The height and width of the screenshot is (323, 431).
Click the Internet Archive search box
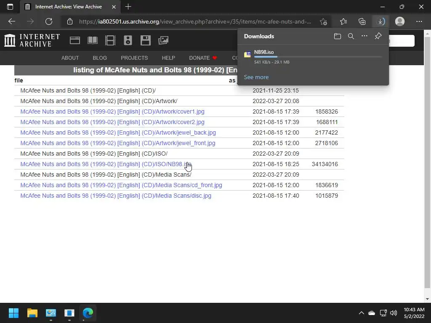click(x=401, y=41)
